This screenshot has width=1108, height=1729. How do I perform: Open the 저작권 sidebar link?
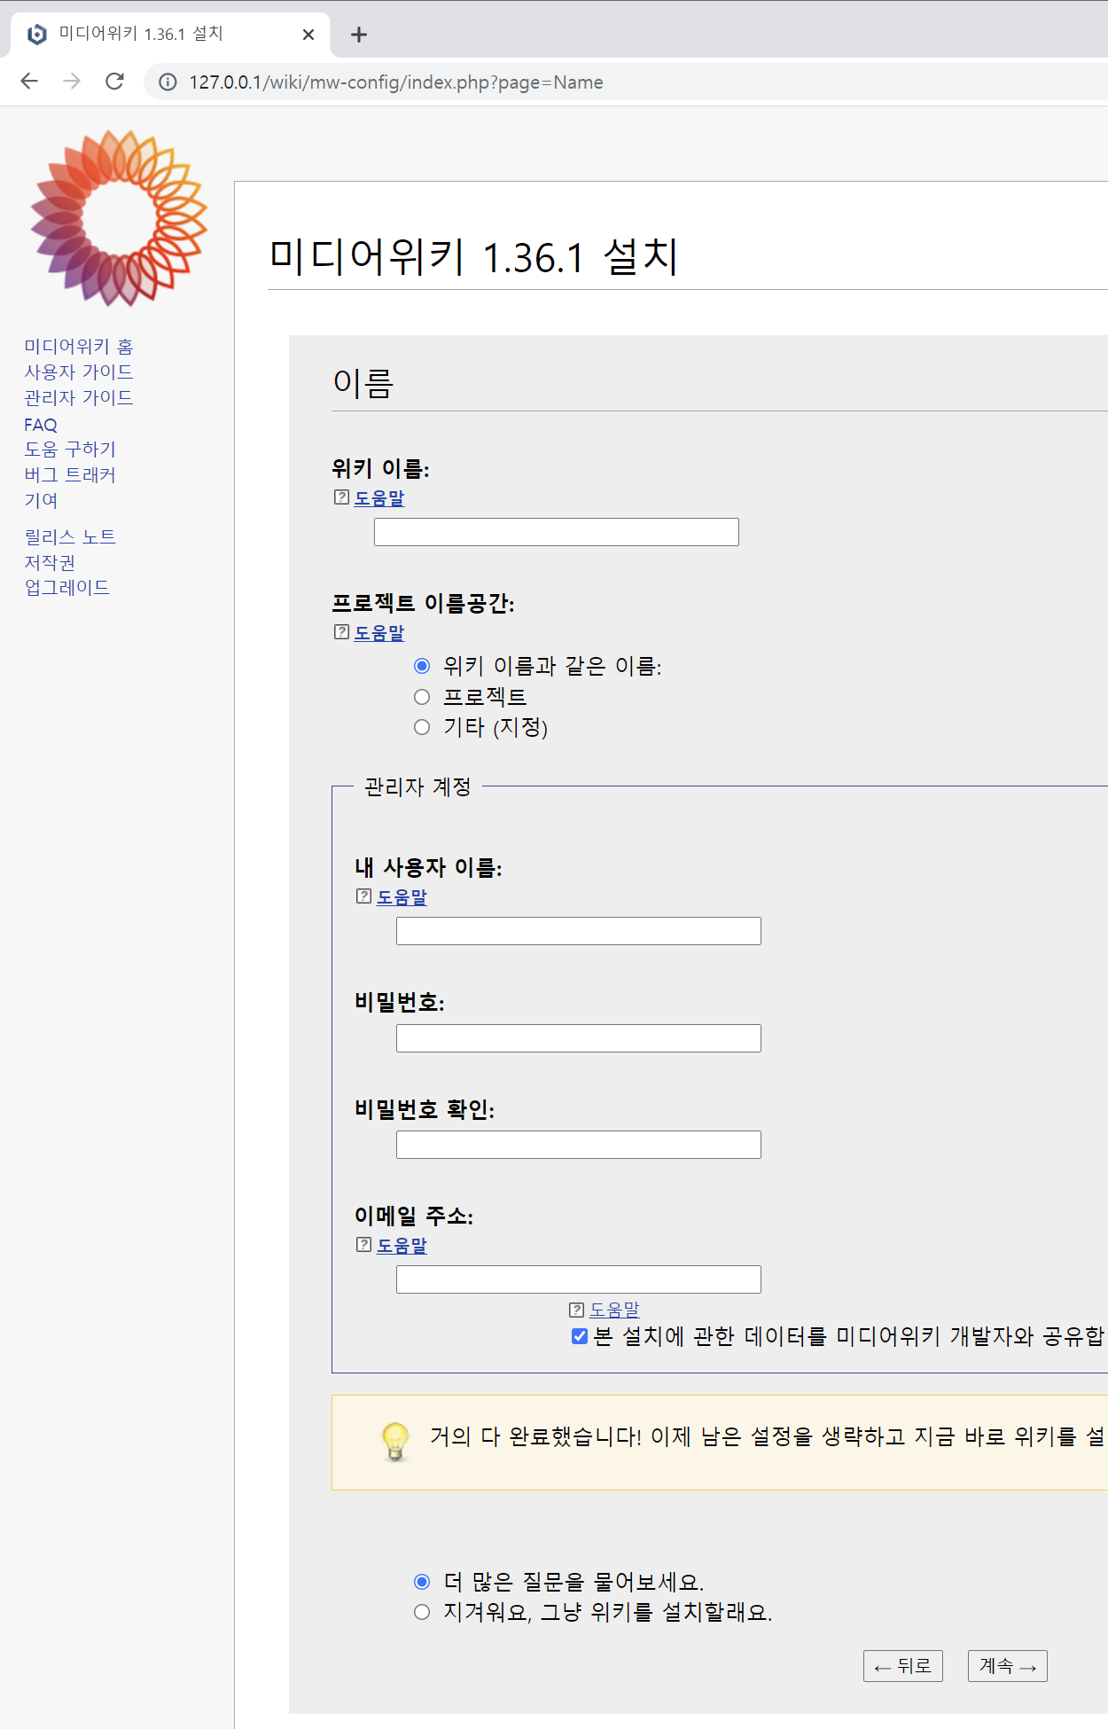point(50,562)
